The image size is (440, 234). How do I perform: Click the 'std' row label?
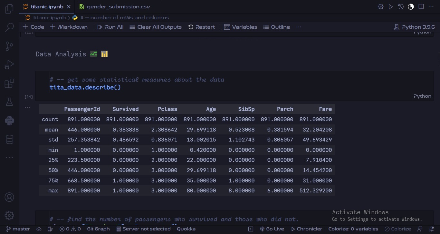(x=53, y=140)
